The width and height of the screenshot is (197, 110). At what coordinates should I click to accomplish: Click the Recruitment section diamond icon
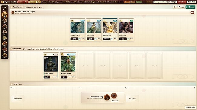(11, 7)
